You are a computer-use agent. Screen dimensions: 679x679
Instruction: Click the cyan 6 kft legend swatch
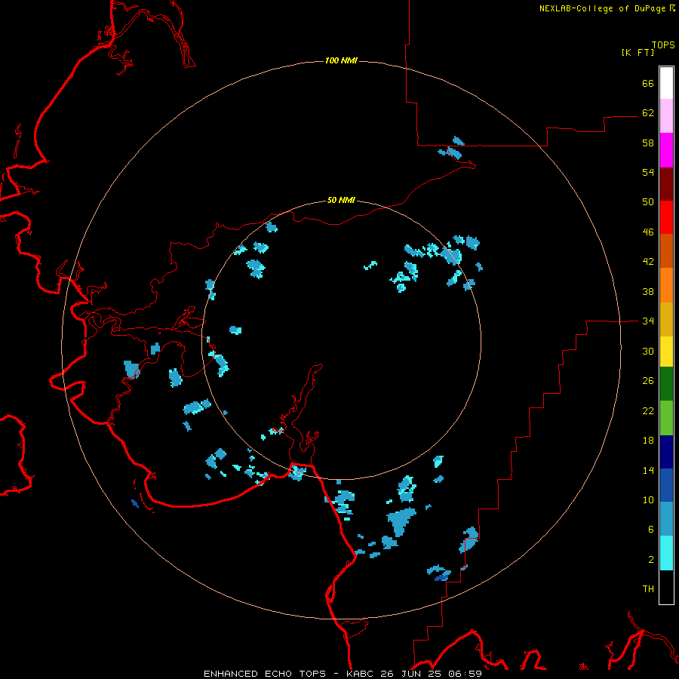tap(666, 553)
